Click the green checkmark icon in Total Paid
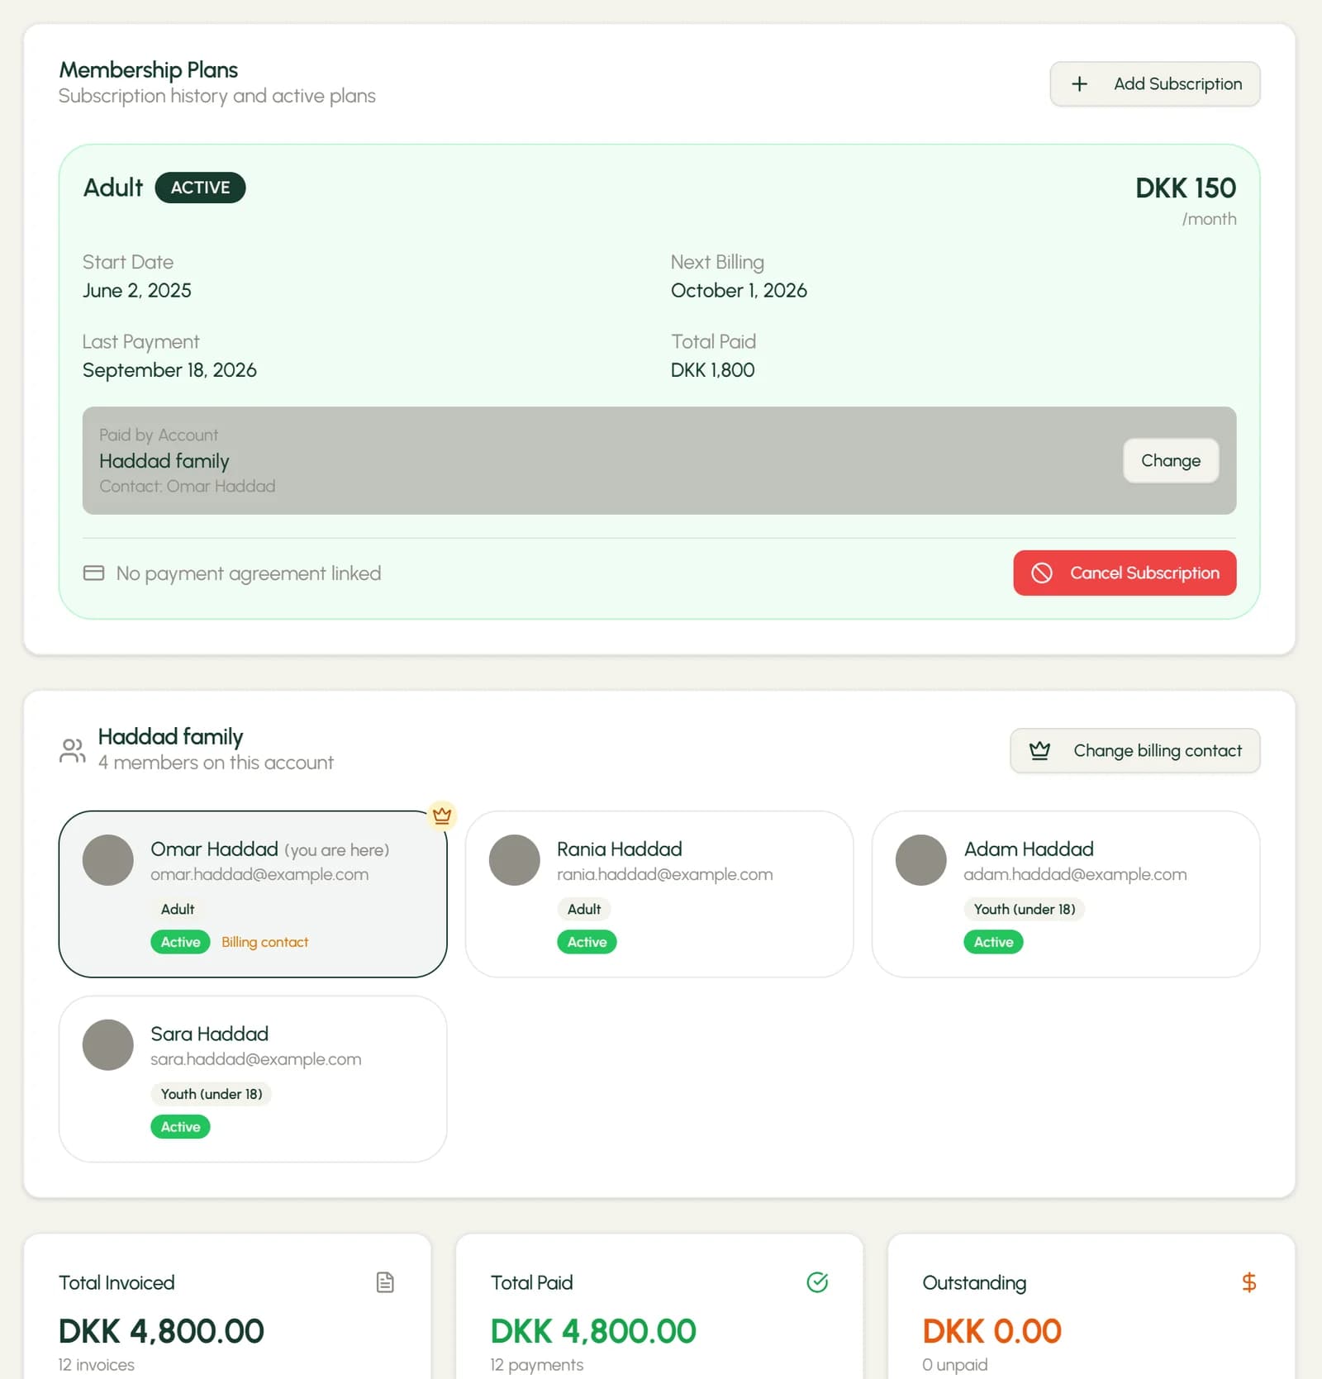The width and height of the screenshot is (1322, 1379). click(x=817, y=1282)
